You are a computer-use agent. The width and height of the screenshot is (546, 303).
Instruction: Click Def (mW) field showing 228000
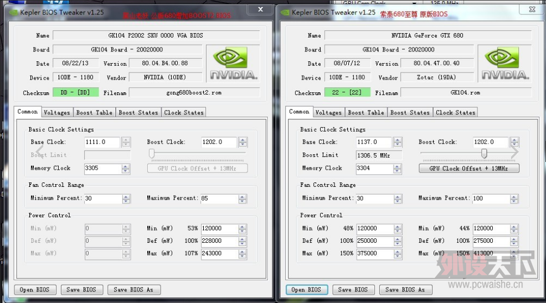pyautogui.click(x=219, y=241)
